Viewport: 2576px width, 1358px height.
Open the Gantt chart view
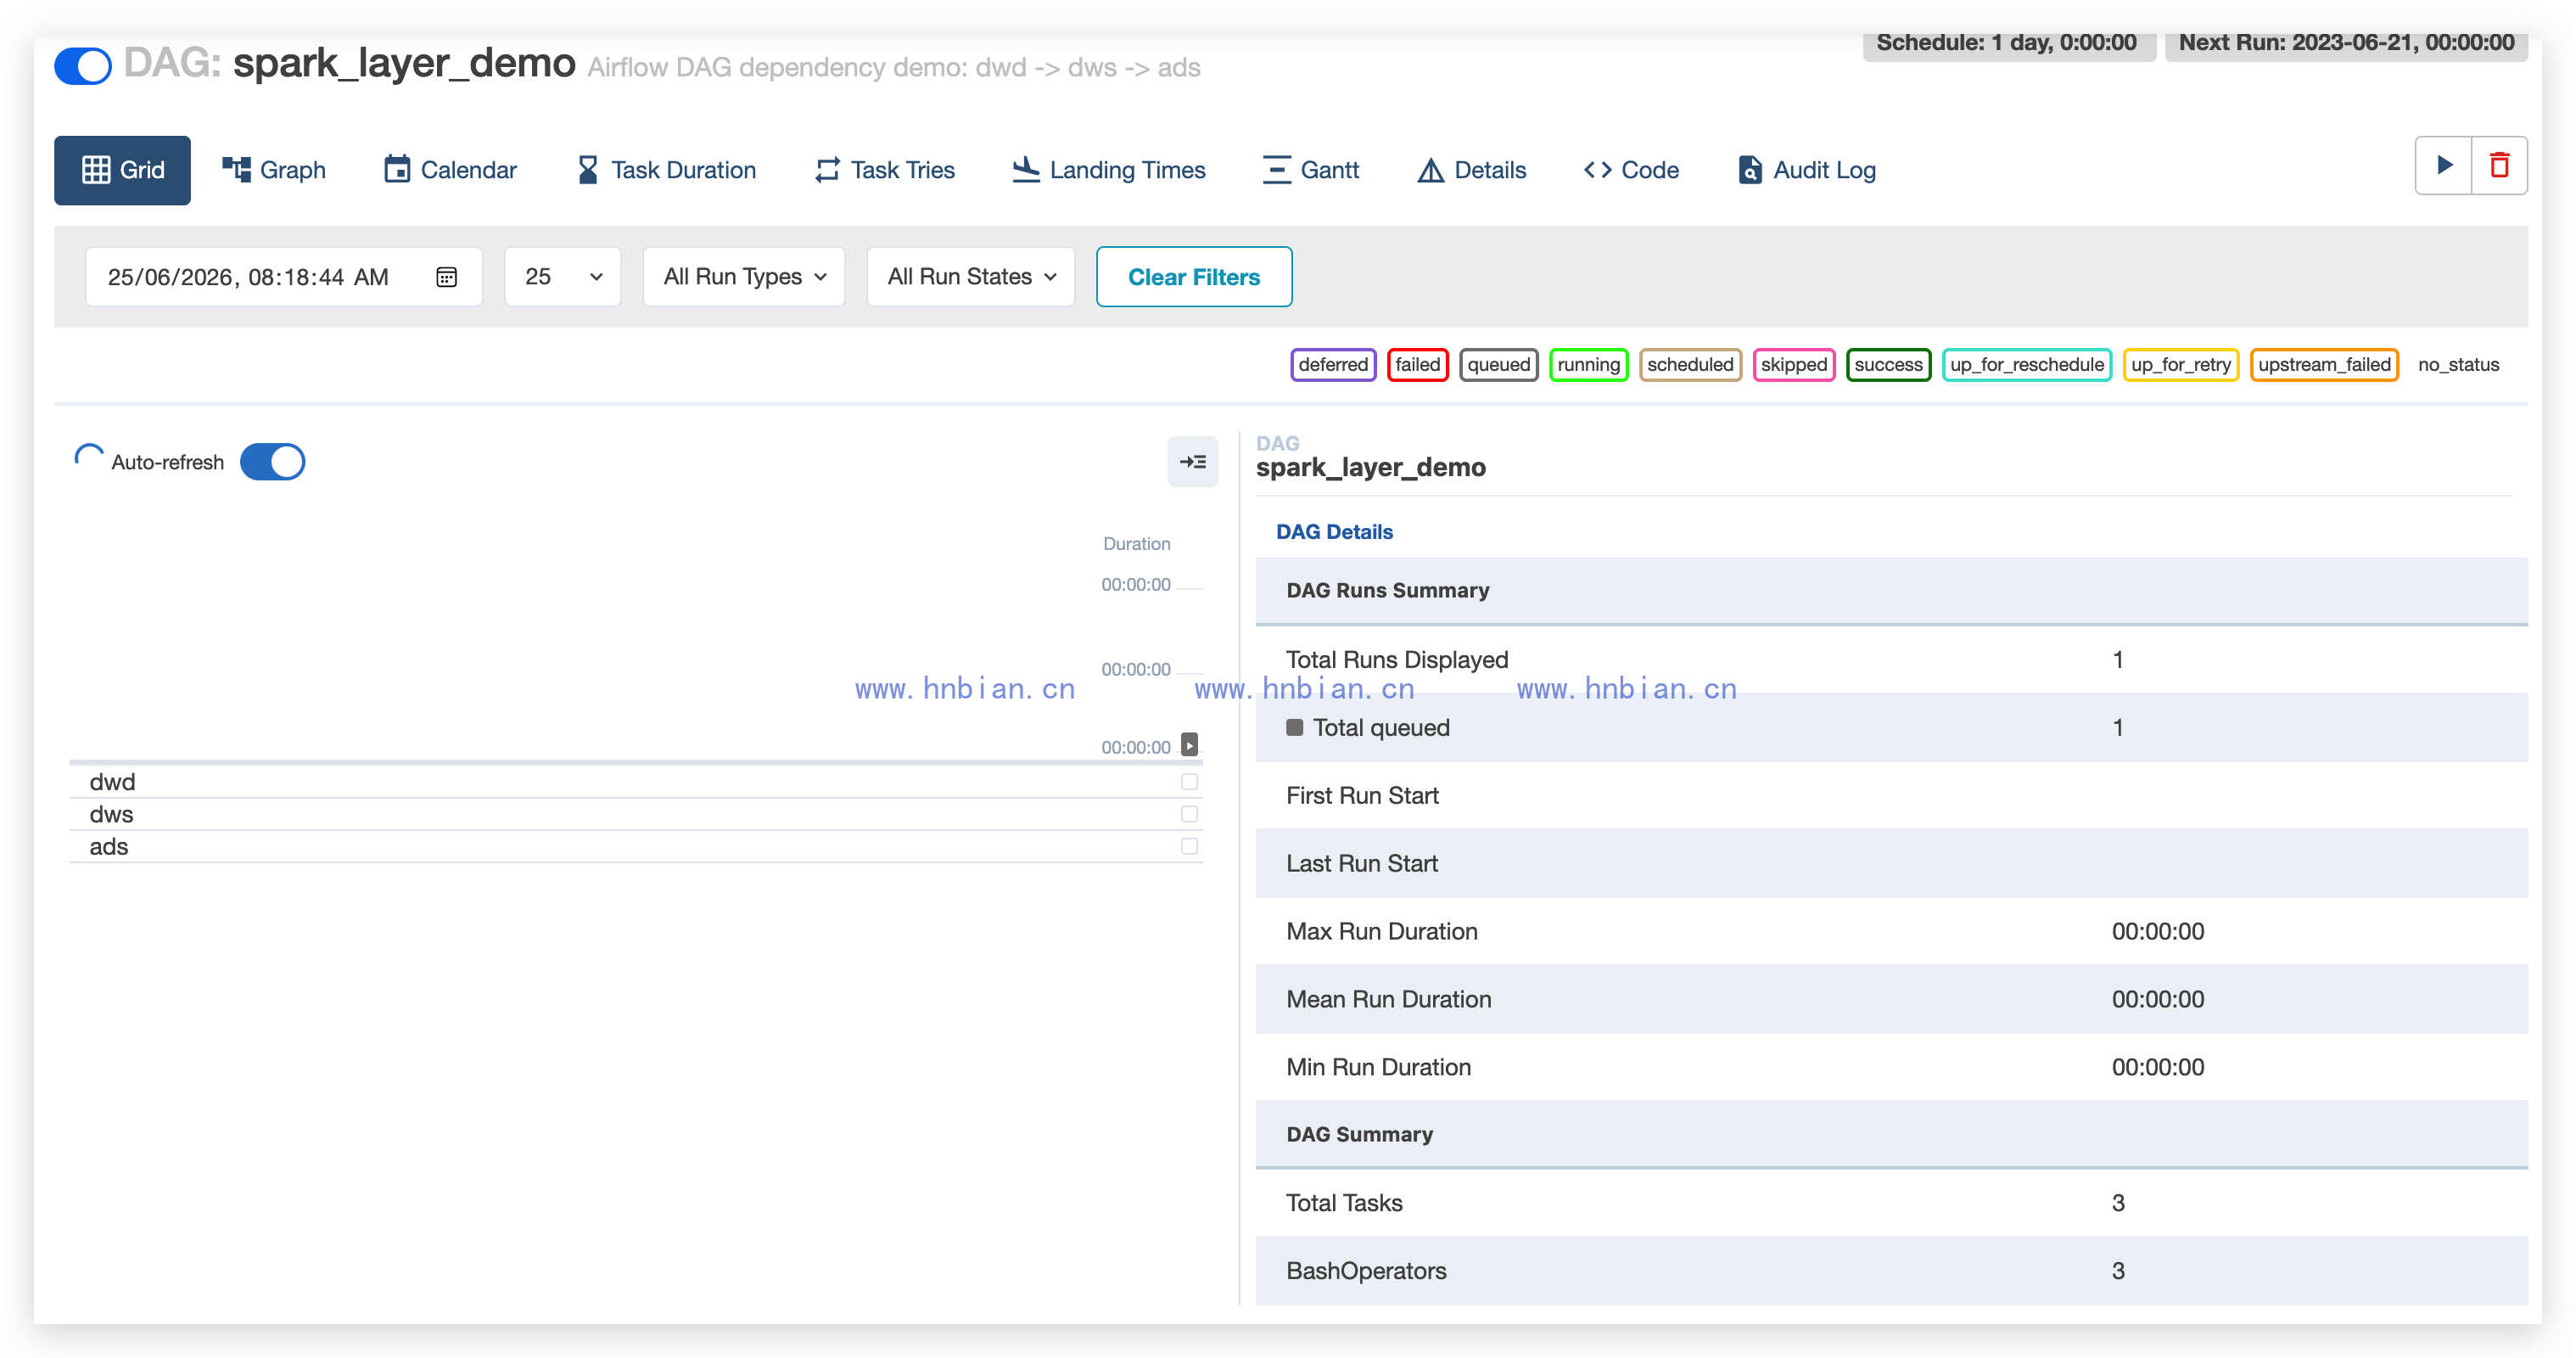(x=1310, y=170)
